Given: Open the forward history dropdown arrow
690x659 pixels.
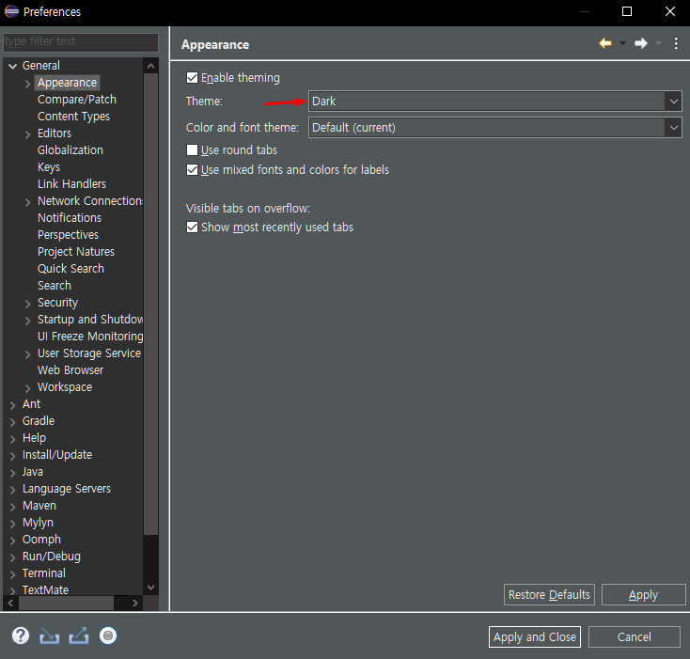Looking at the screenshot, I should coord(658,43).
